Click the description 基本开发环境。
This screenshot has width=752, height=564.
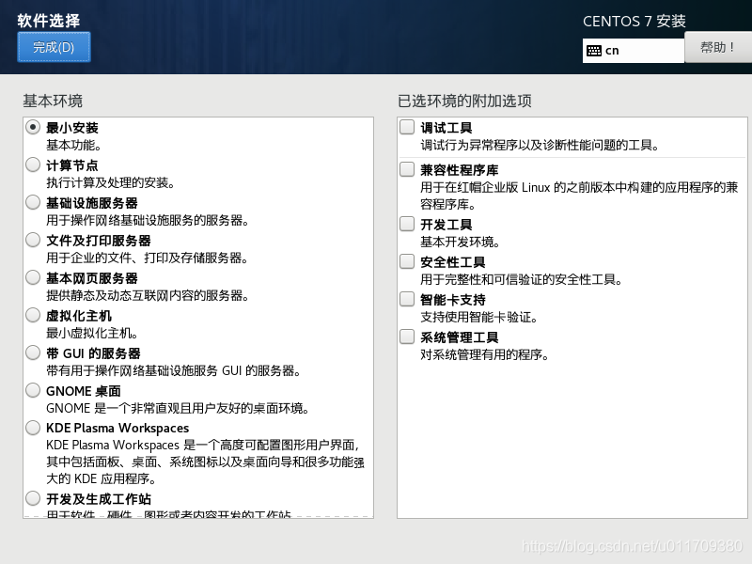tap(460, 242)
